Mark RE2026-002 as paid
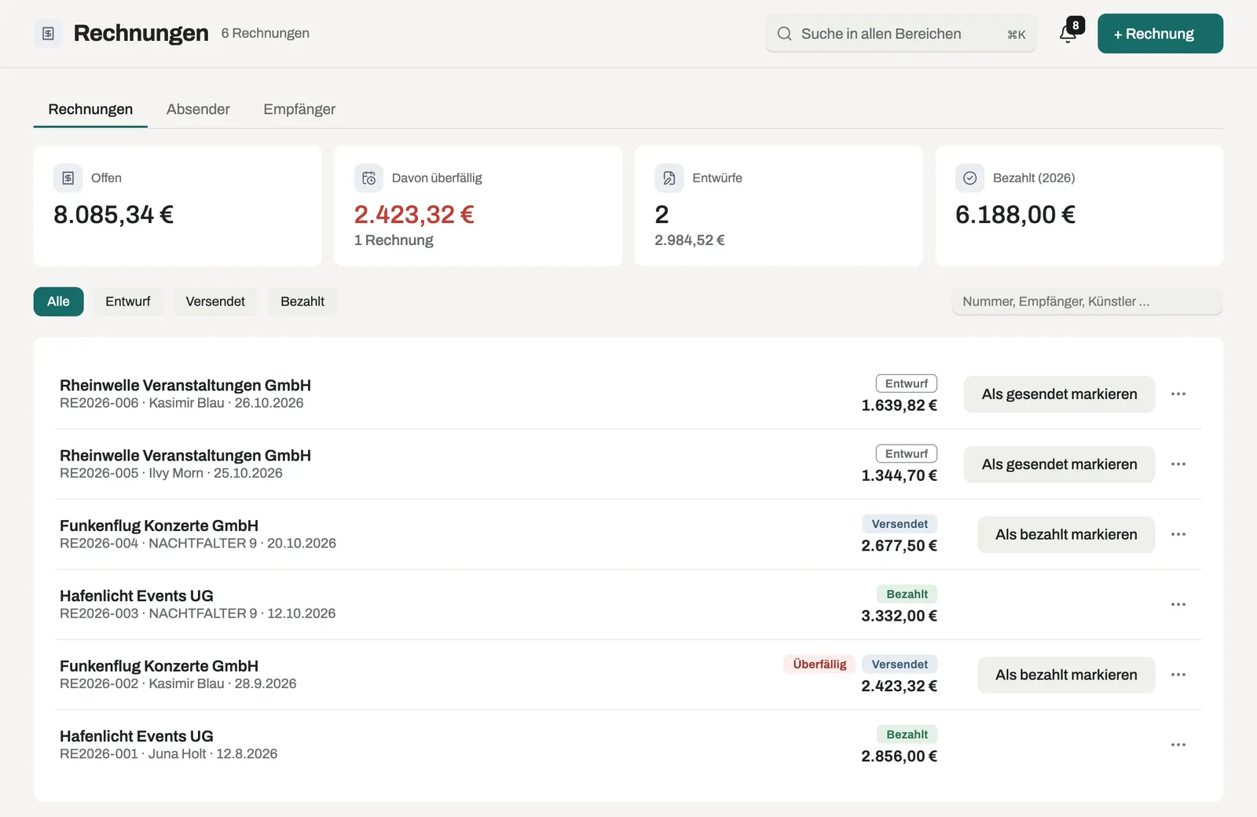This screenshot has width=1257, height=817. 1066,675
